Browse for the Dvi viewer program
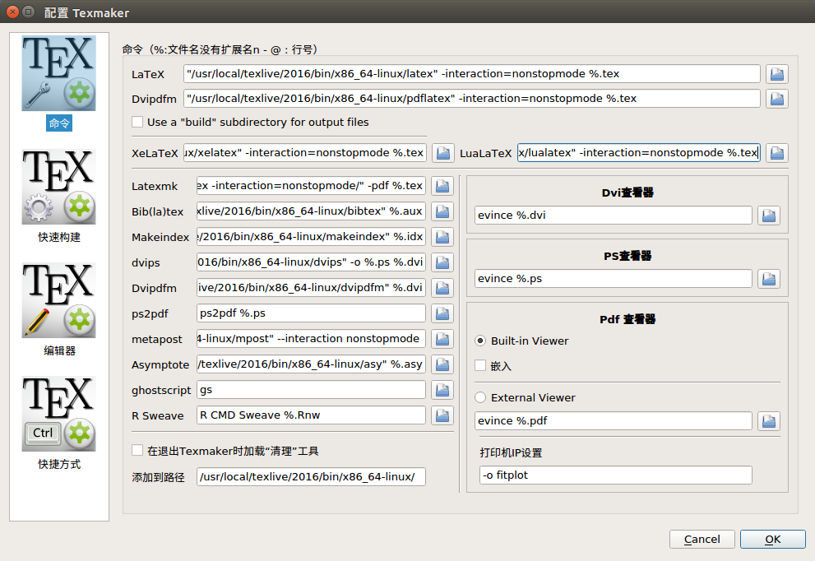 [769, 216]
